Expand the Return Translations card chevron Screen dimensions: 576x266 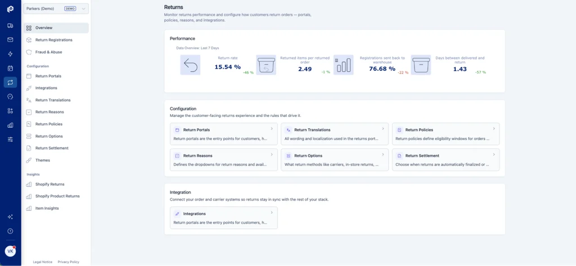pos(382,129)
